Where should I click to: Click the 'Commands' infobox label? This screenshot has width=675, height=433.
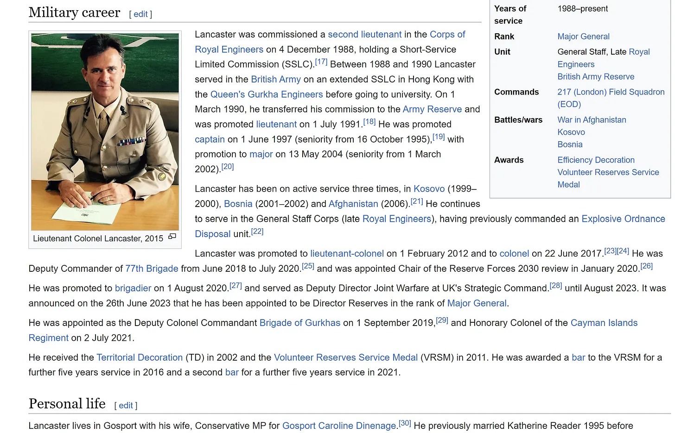click(x=516, y=92)
